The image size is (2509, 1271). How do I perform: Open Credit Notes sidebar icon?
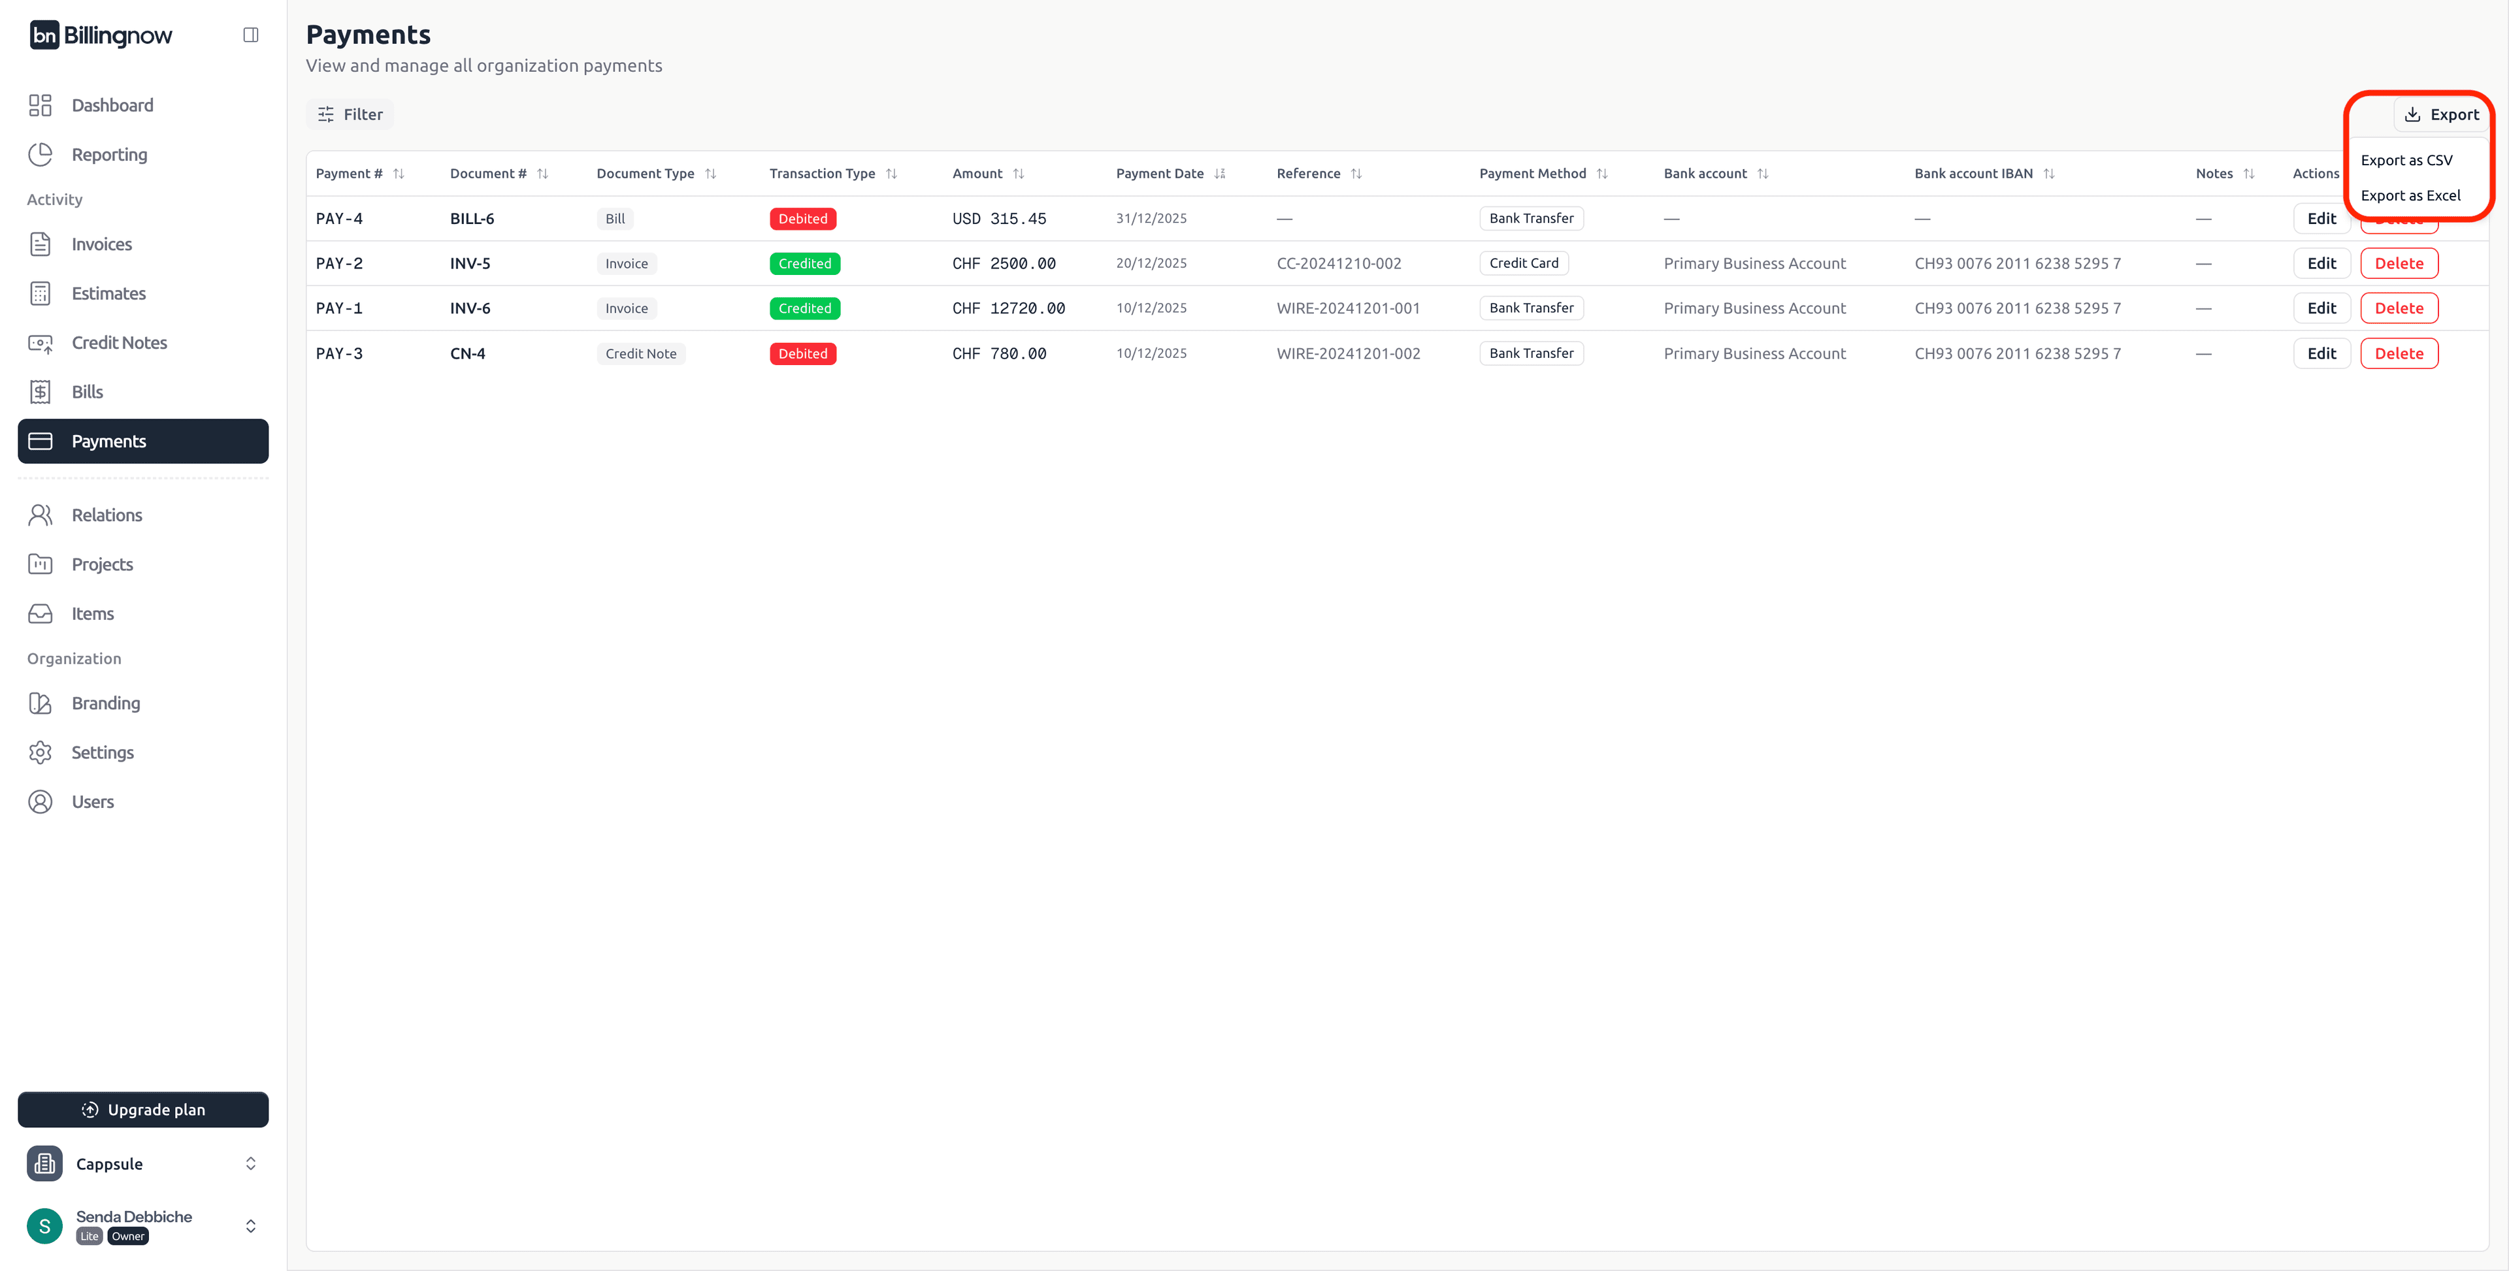pos(40,343)
